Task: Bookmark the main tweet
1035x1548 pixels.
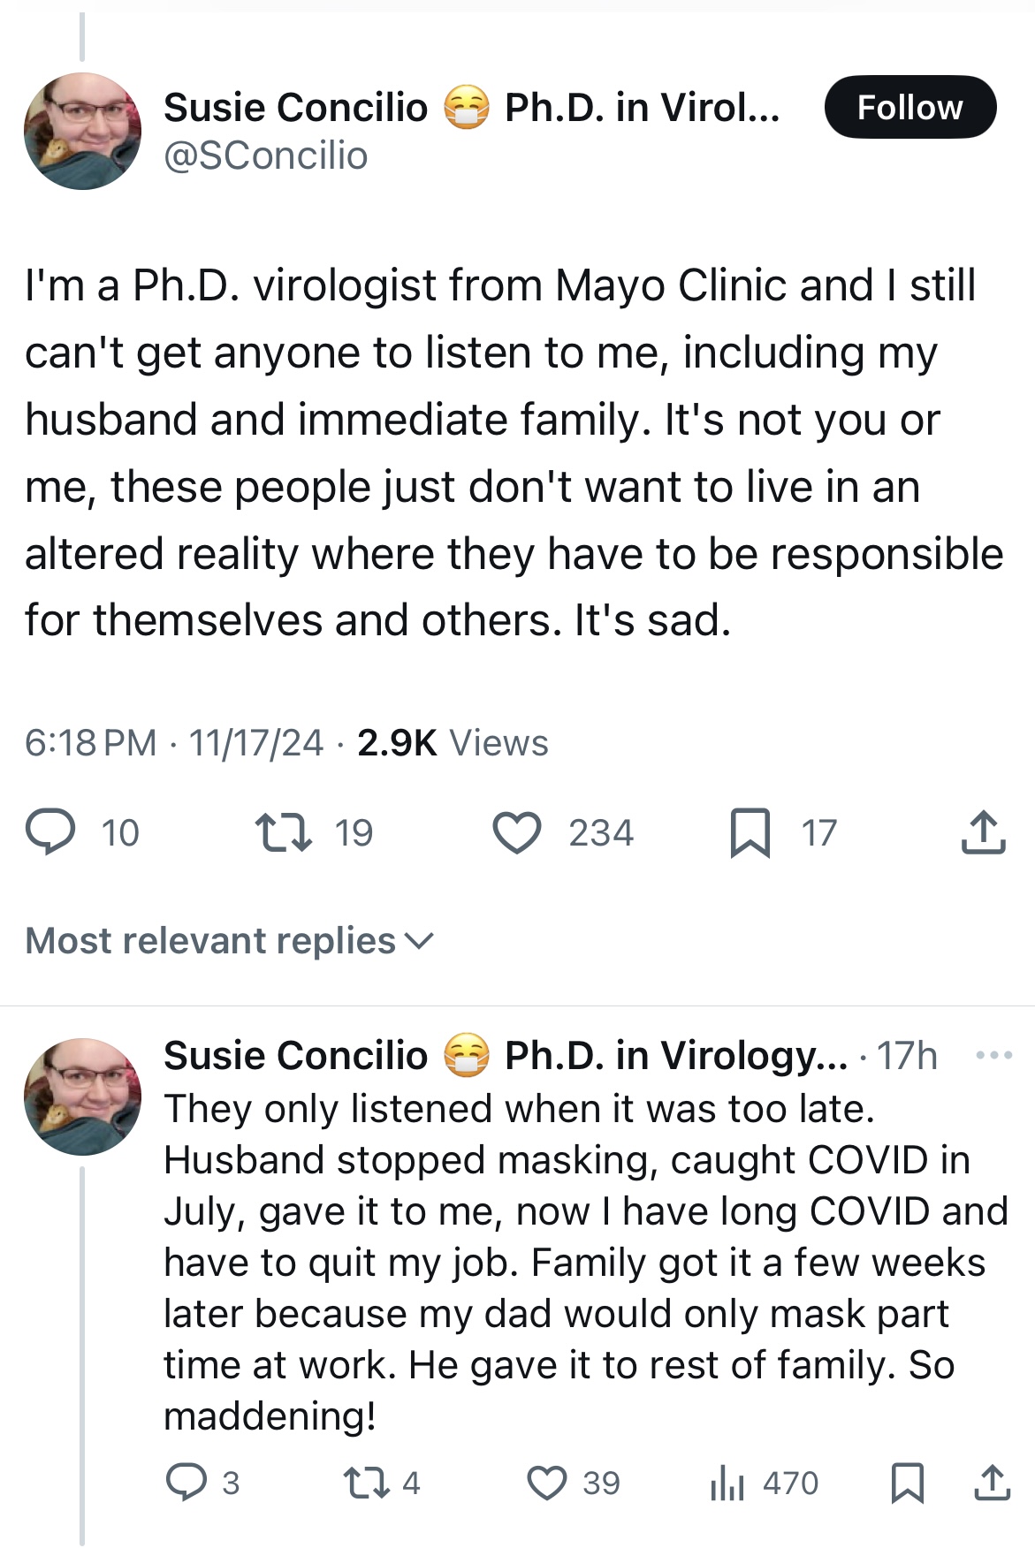Action: [x=750, y=832]
